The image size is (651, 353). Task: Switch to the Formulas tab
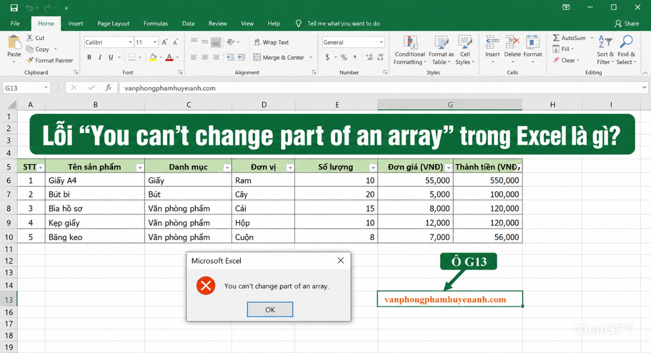(x=156, y=23)
